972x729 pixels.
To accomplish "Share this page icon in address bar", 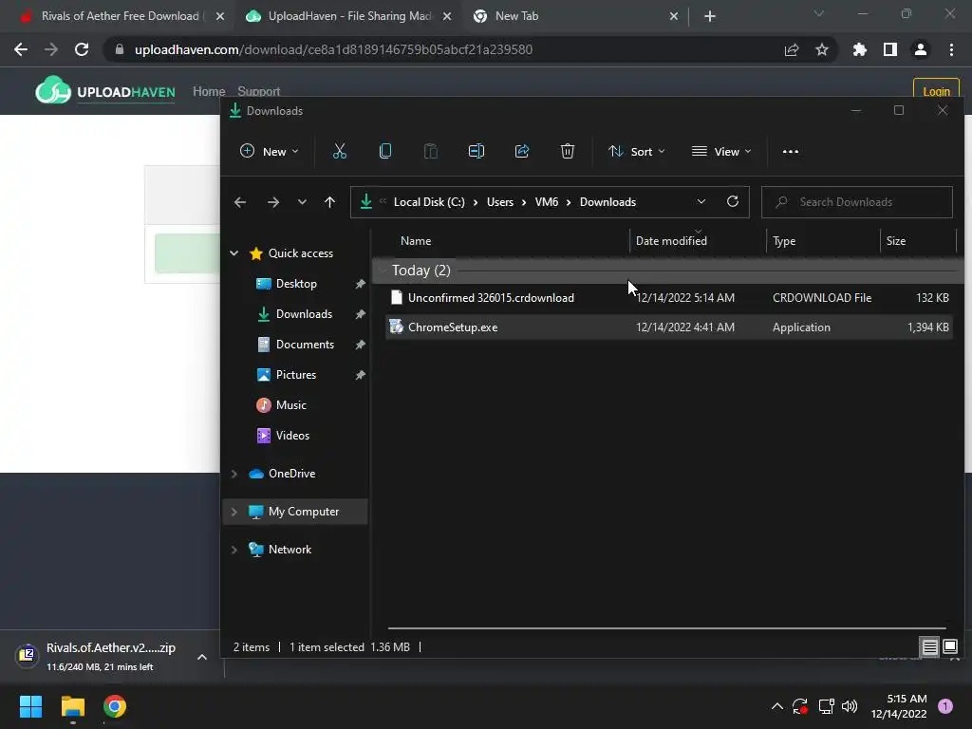I will tap(792, 49).
